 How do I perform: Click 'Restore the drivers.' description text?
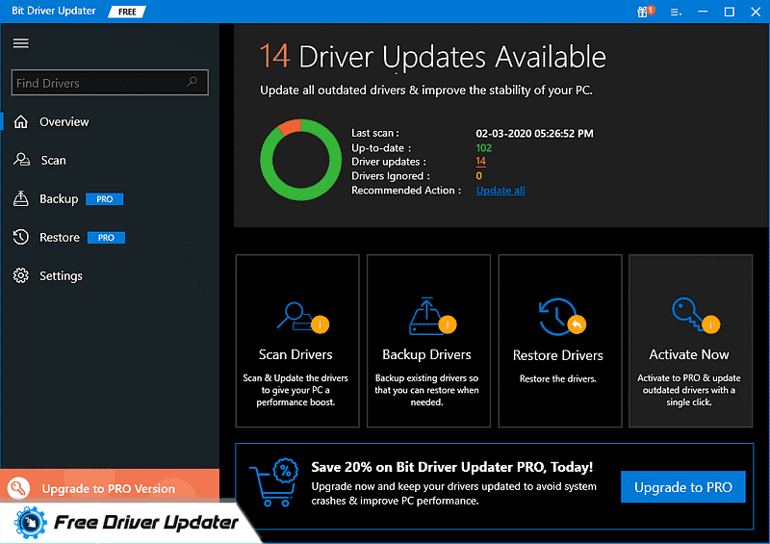coord(558,378)
